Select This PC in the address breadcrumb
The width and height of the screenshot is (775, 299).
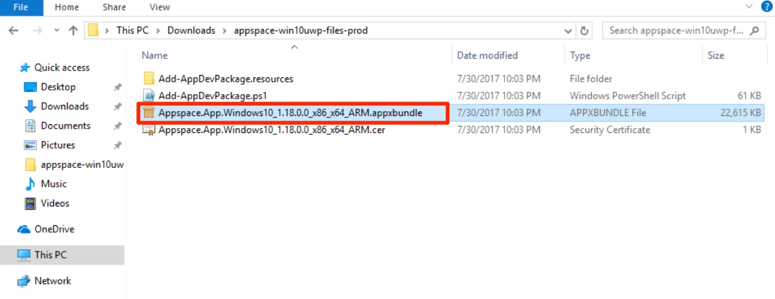click(x=133, y=30)
